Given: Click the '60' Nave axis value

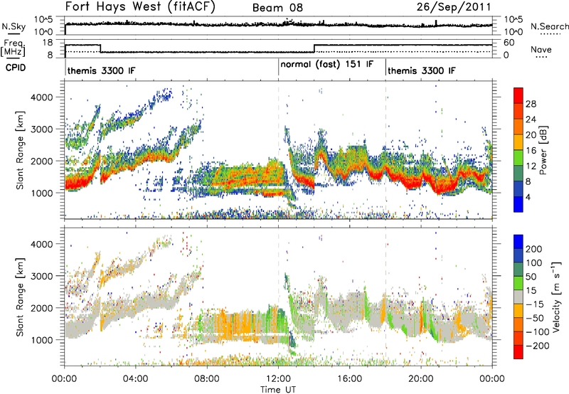Looking at the screenshot, I should 509,43.
